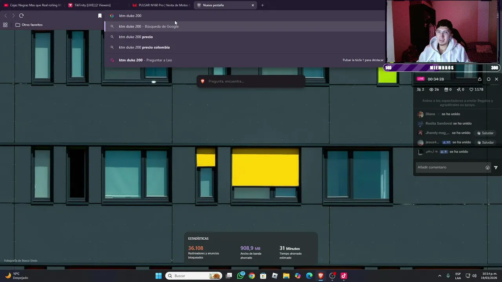Reload the page with the refresh icon
This screenshot has width=502, height=282.
coord(21,16)
